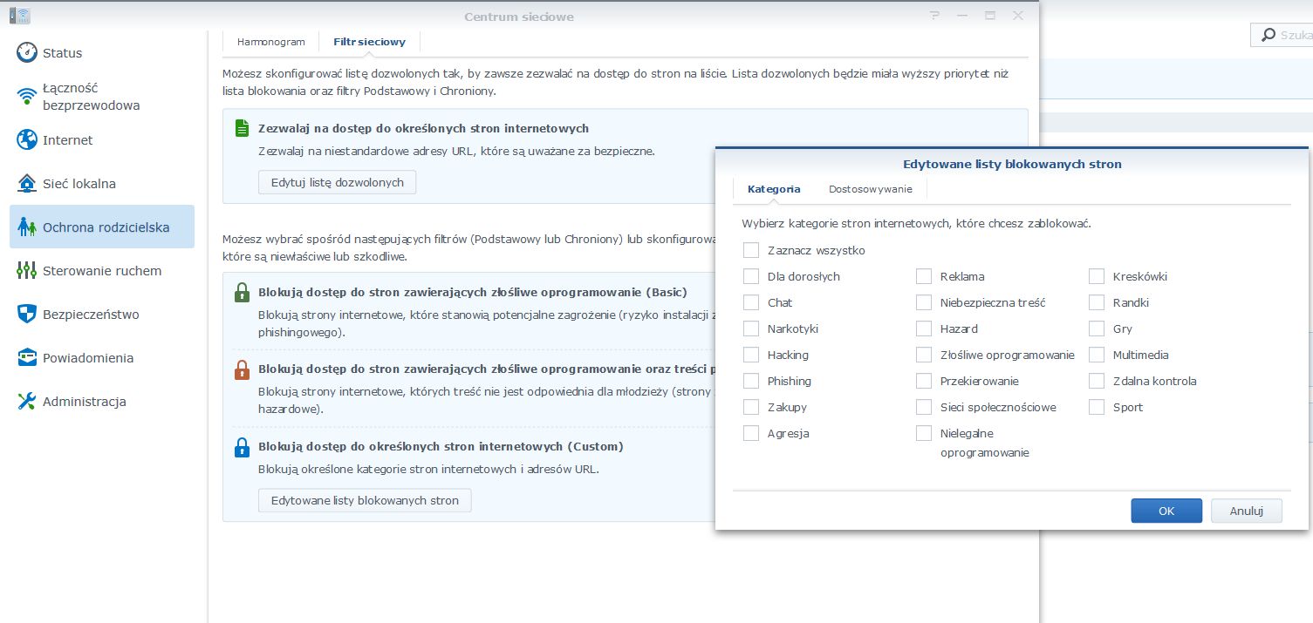Enable the Sport category checkbox
The width and height of the screenshot is (1313, 623).
[1097, 407]
